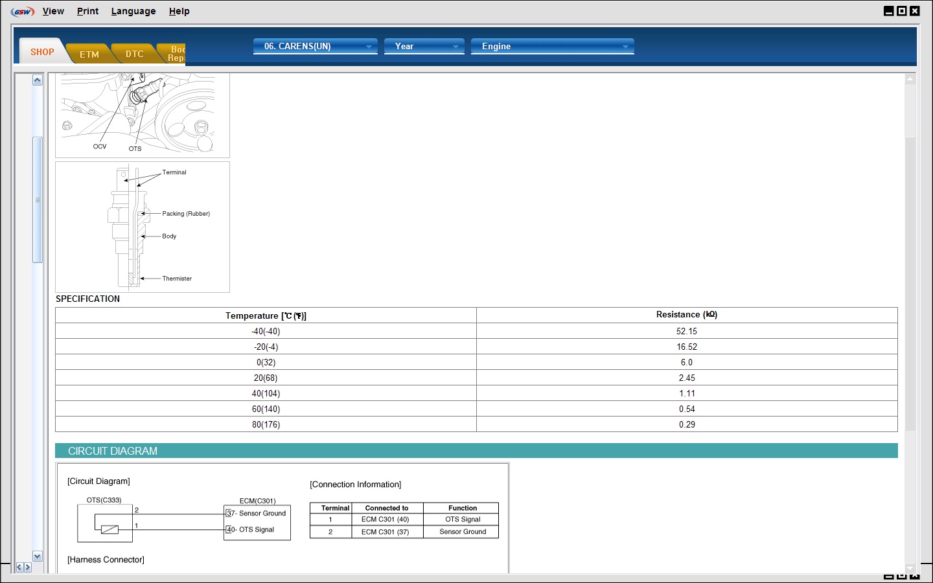
Task: Switch to the DTC tab
Action: (135, 54)
